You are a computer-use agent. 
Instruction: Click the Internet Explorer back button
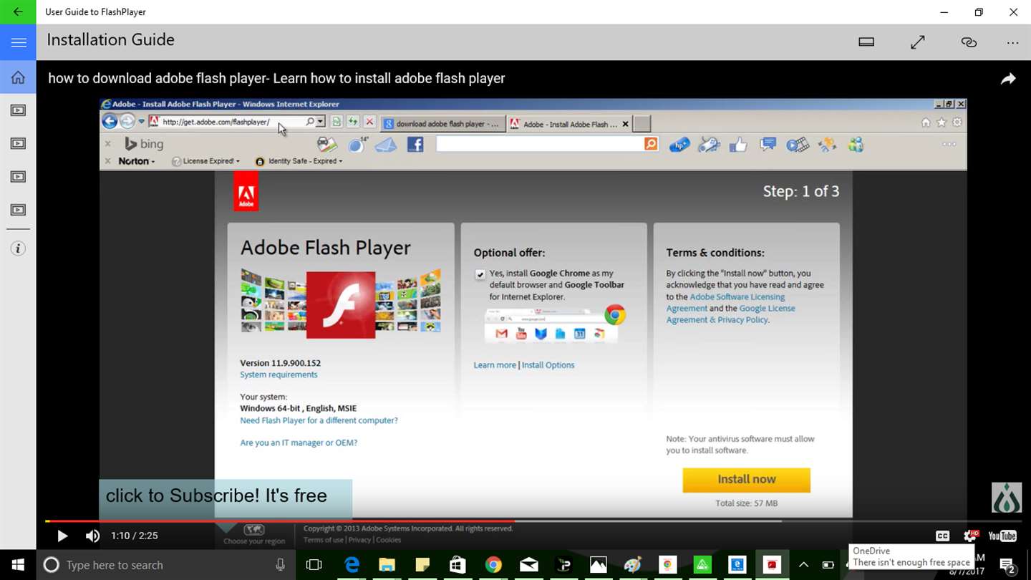pyautogui.click(x=110, y=122)
